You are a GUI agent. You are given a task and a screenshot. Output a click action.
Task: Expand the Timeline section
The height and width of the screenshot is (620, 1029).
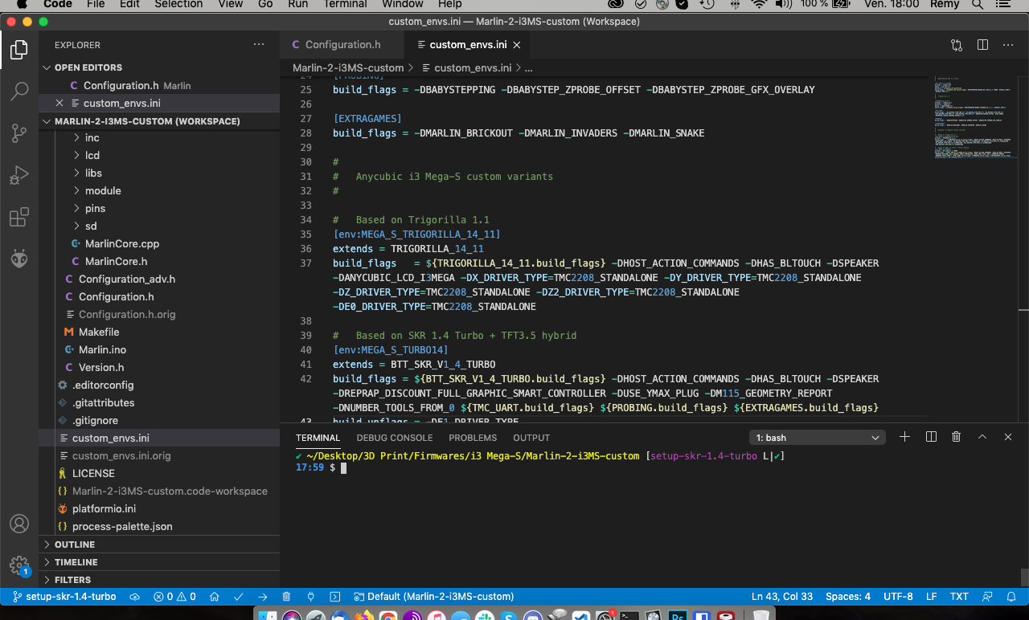(159, 562)
